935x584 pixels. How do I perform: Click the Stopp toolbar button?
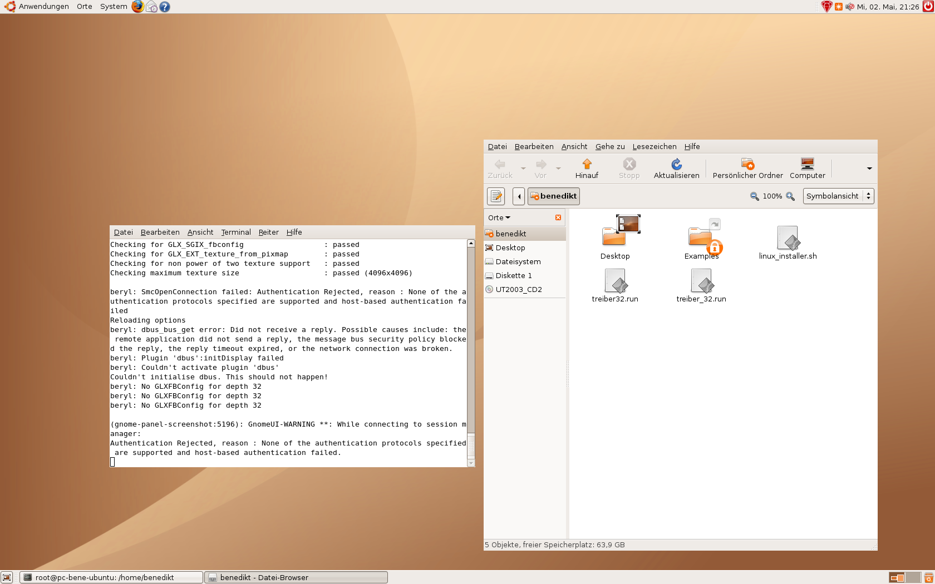629,169
